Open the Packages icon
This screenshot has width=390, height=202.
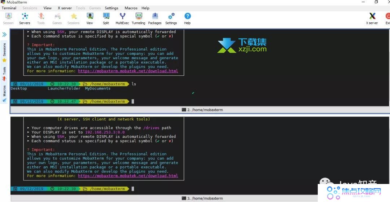coord(155,19)
